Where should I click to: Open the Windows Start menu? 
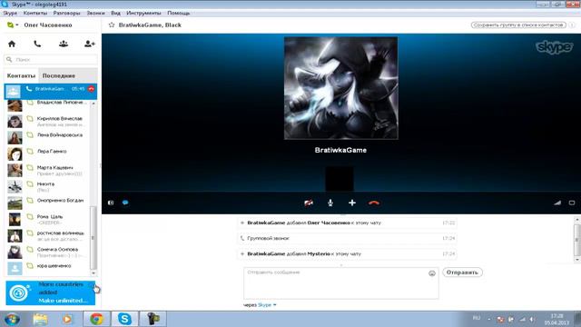coord(12,319)
